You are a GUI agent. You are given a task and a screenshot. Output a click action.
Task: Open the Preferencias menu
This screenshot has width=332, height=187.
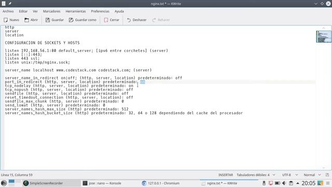(100, 11)
